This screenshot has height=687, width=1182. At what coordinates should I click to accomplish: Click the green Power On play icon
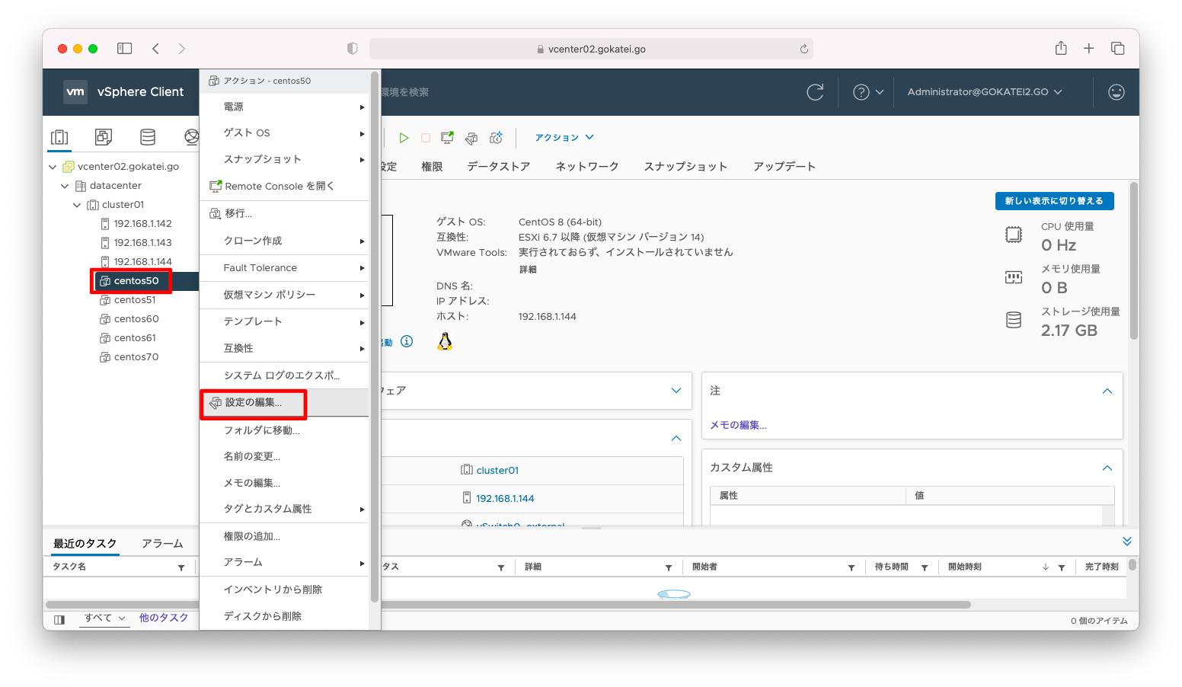pyautogui.click(x=404, y=138)
